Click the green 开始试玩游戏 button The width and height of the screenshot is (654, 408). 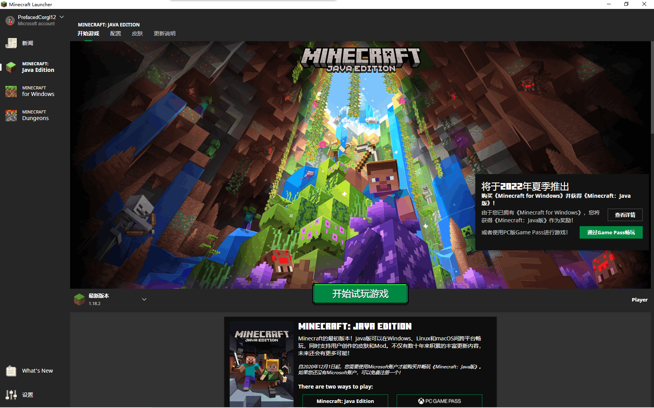point(360,294)
